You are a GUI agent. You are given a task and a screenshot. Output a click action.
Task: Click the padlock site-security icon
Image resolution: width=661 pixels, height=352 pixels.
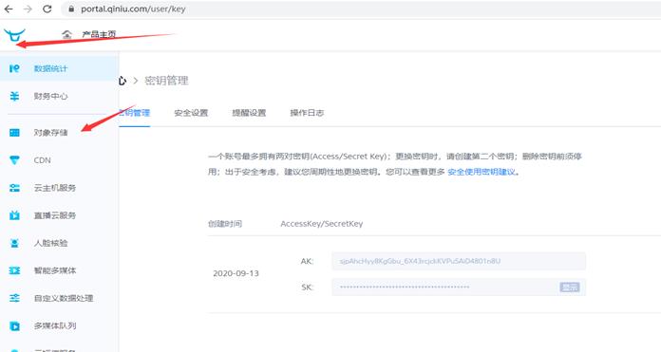pyautogui.click(x=71, y=9)
